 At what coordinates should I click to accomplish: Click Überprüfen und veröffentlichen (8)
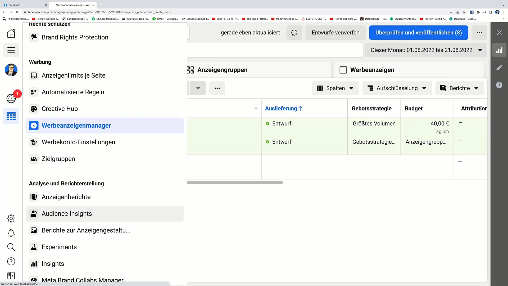(419, 33)
